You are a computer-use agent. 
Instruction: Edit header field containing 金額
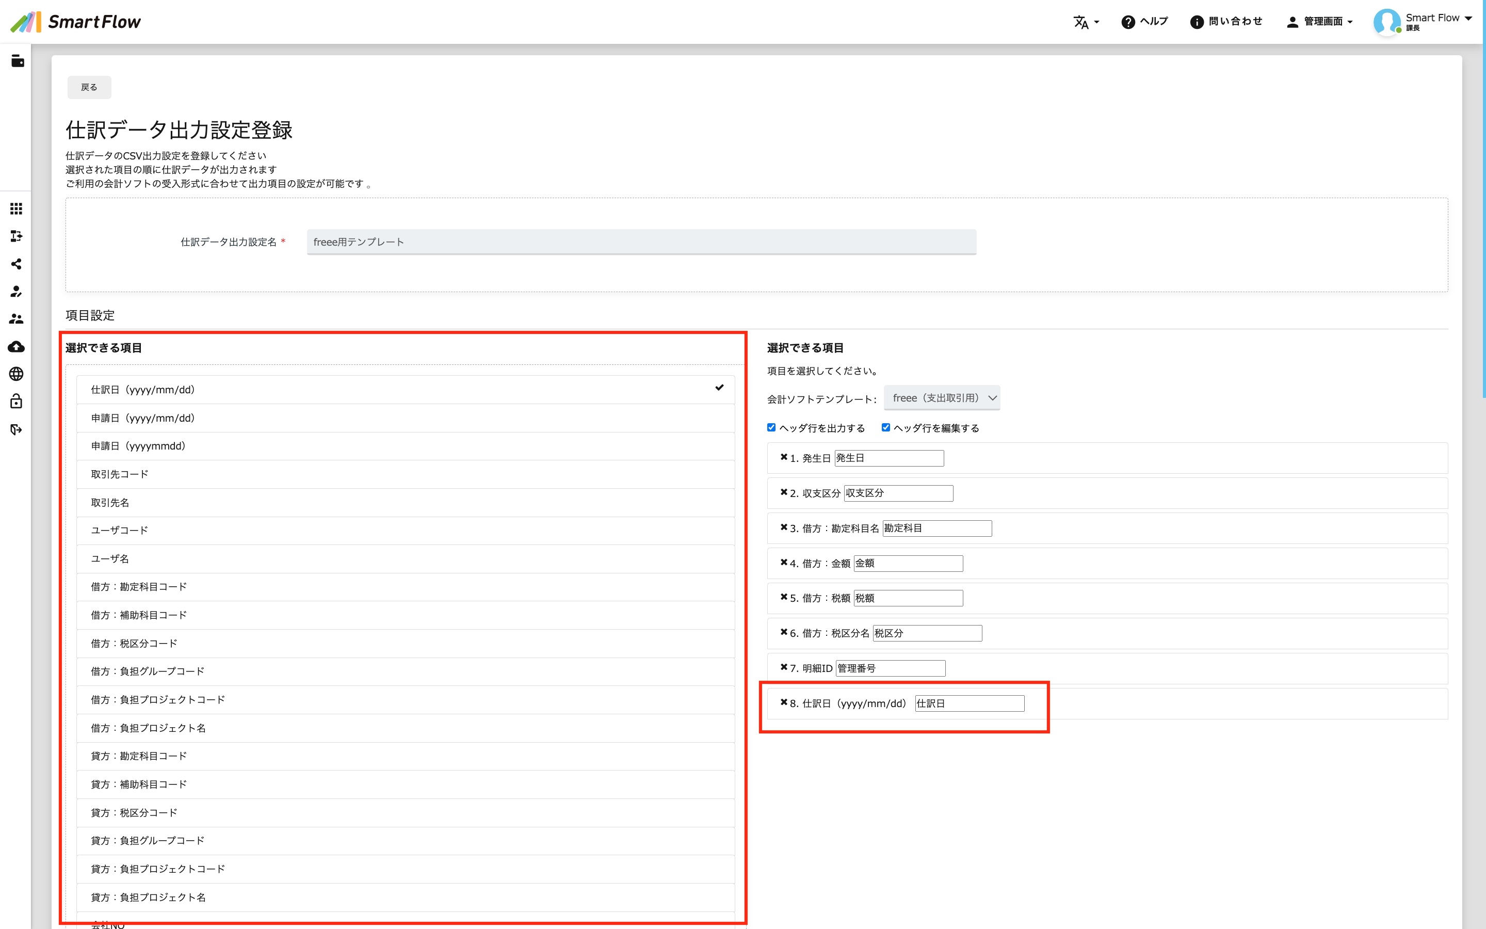pos(908,564)
